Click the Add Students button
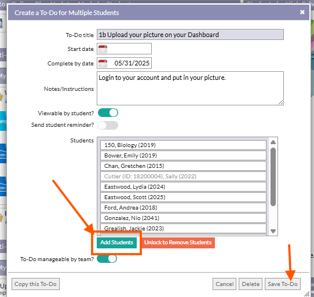 [117, 243]
